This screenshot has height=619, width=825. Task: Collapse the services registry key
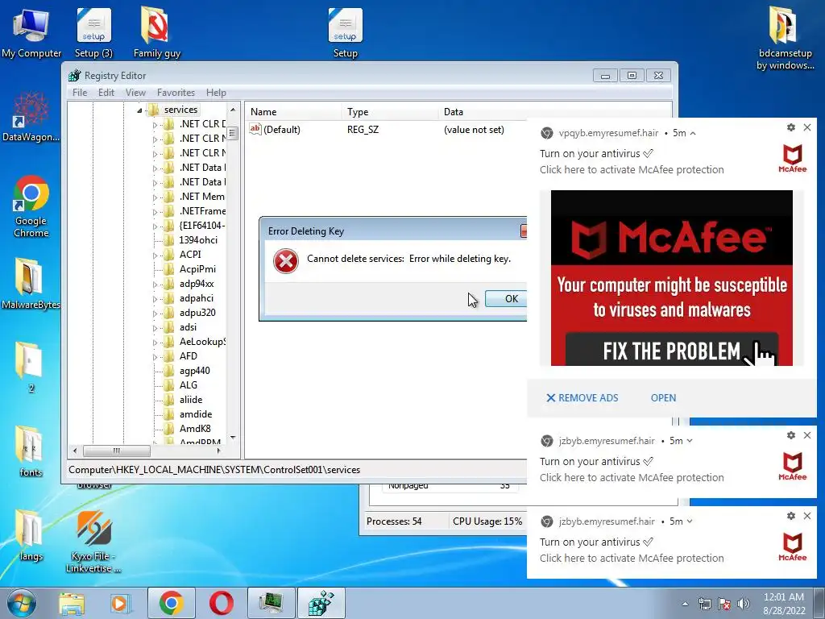[139, 110]
